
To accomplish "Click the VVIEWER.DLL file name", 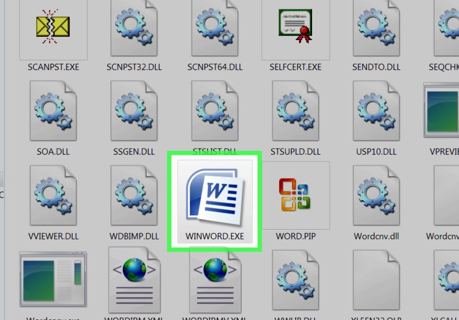I will click(53, 237).
